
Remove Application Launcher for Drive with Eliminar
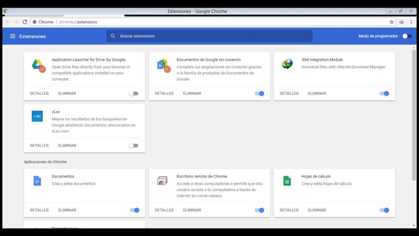tap(67, 93)
